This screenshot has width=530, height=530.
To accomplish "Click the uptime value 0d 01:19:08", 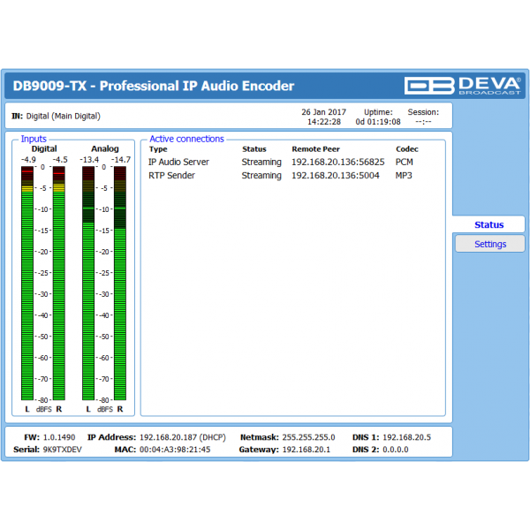I will pos(378,122).
